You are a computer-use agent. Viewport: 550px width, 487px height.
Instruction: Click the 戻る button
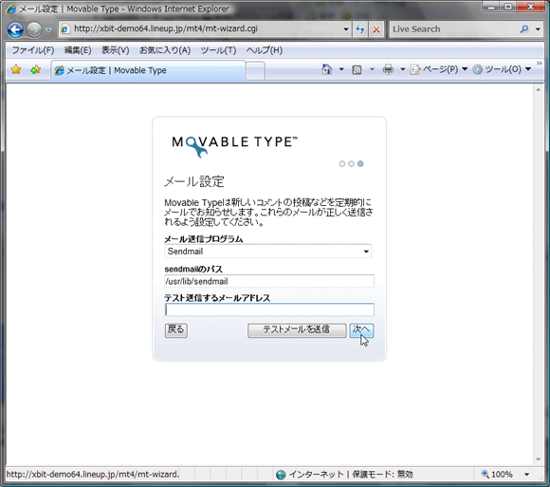pyautogui.click(x=176, y=330)
